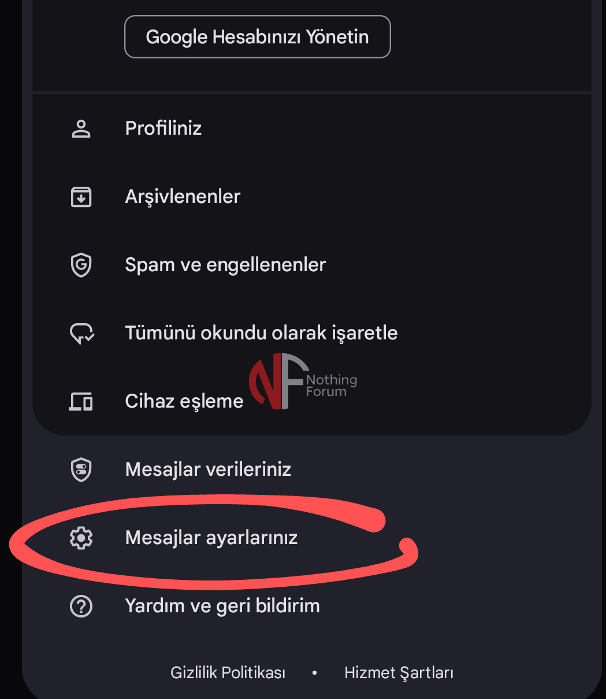Select Yardım ve geri bildirim

pyautogui.click(x=222, y=606)
